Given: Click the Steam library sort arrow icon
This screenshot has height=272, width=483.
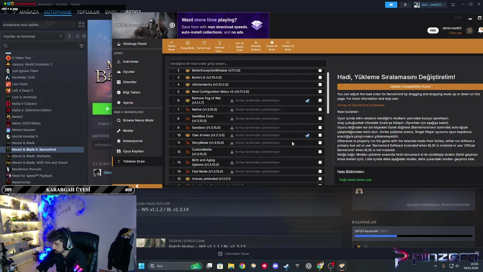Looking at the screenshot, I should pyautogui.click(x=69, y=36).
